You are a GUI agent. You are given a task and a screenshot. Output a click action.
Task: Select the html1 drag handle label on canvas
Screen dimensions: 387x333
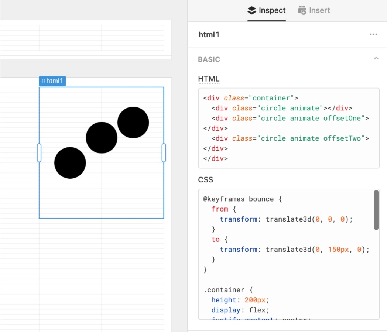[52, 81]
